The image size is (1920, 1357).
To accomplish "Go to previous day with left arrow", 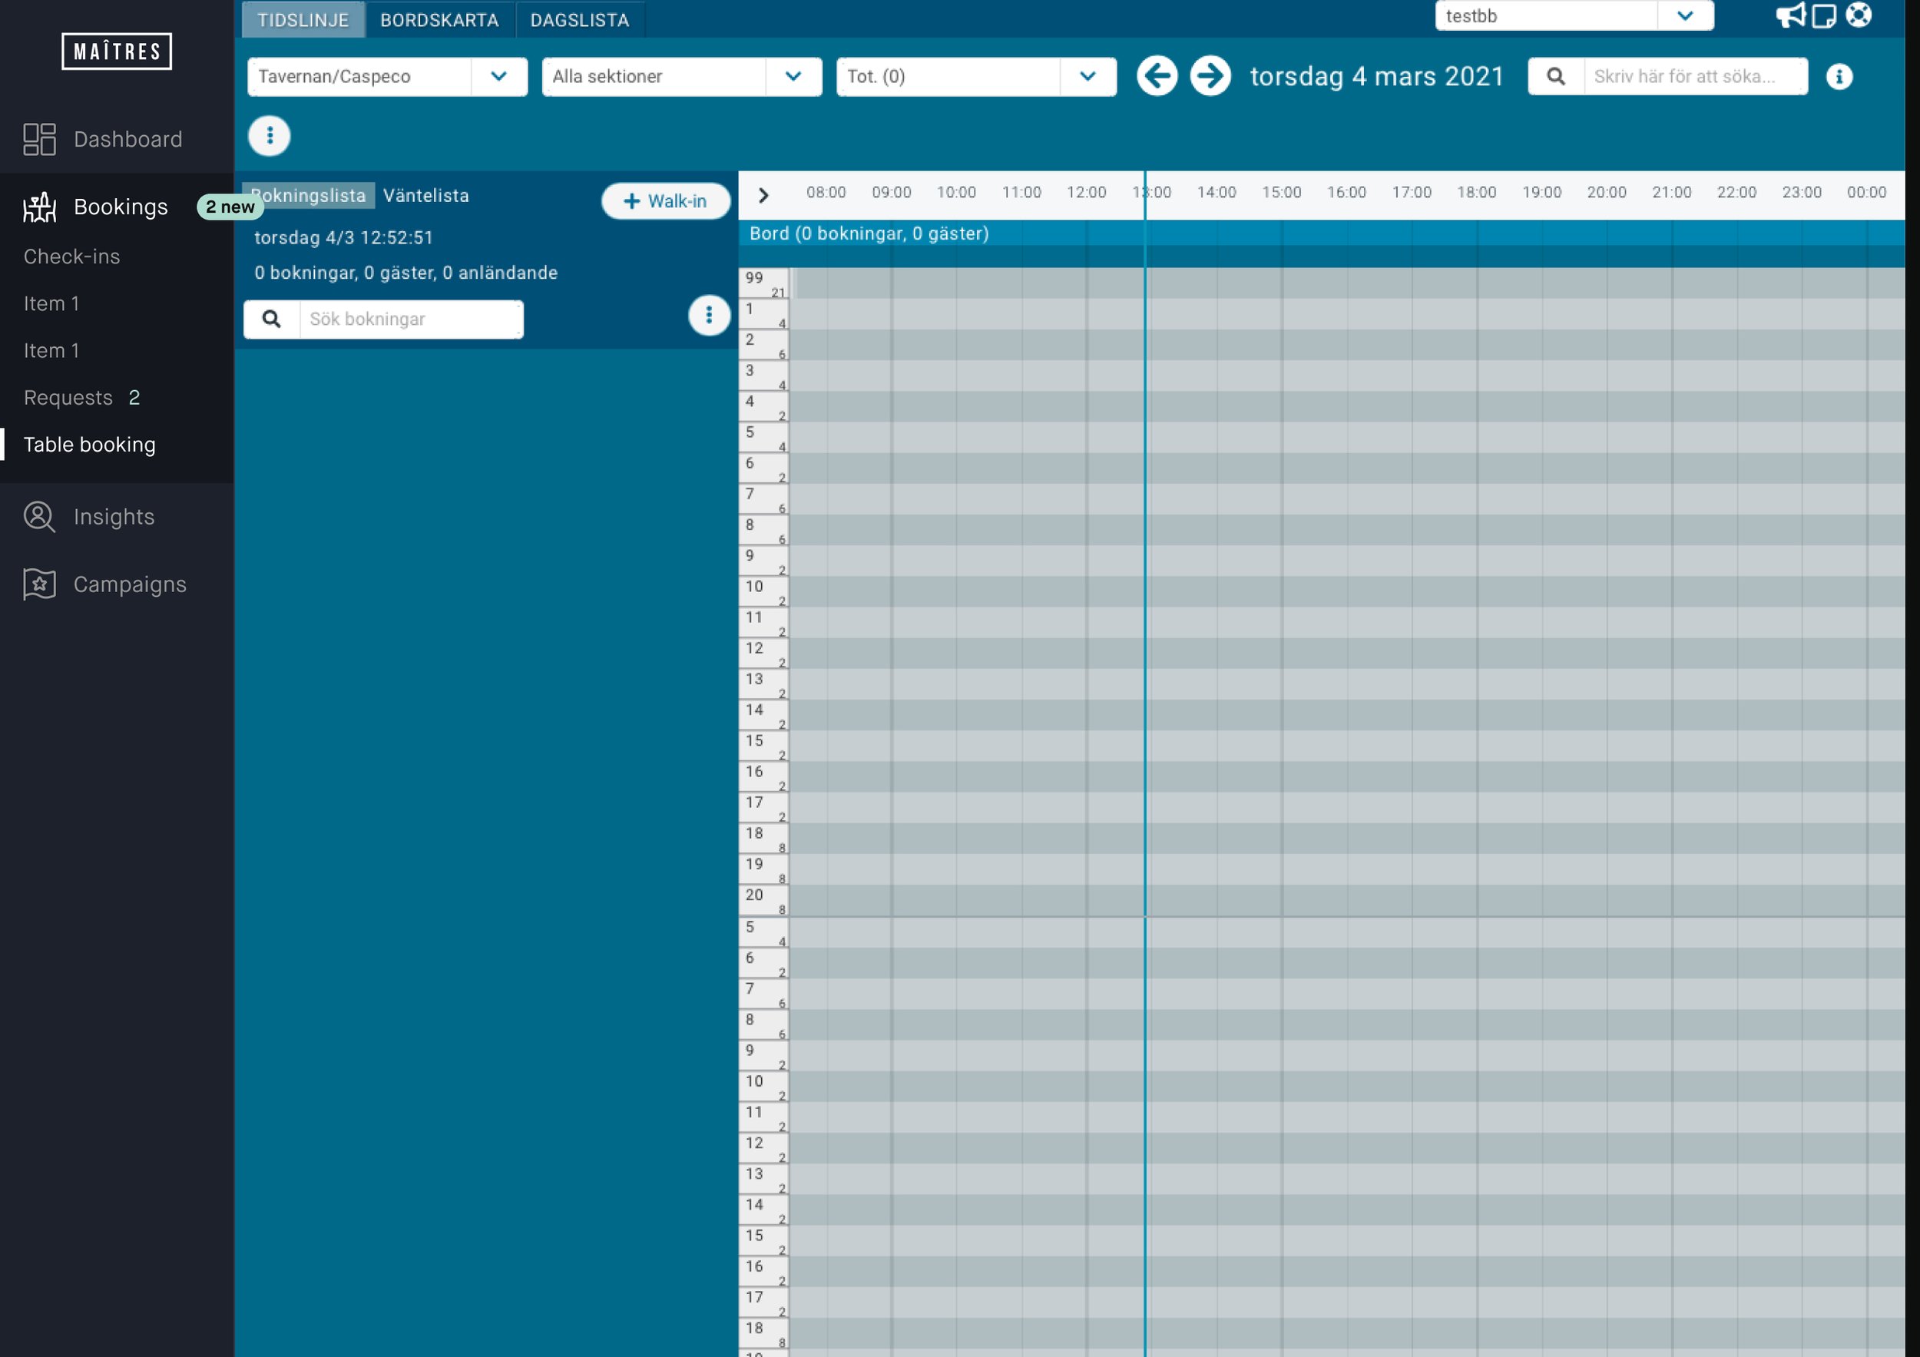I will [x=1157, y=76].
